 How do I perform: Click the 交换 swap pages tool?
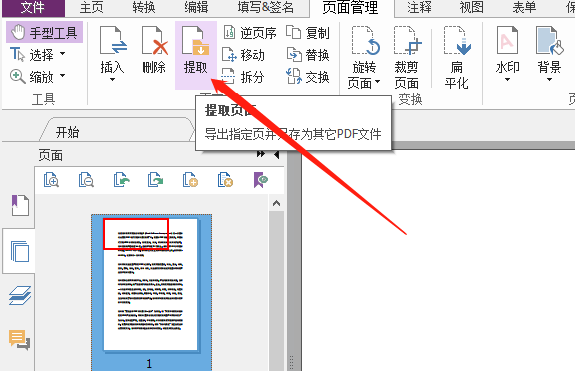coord(307,77)
